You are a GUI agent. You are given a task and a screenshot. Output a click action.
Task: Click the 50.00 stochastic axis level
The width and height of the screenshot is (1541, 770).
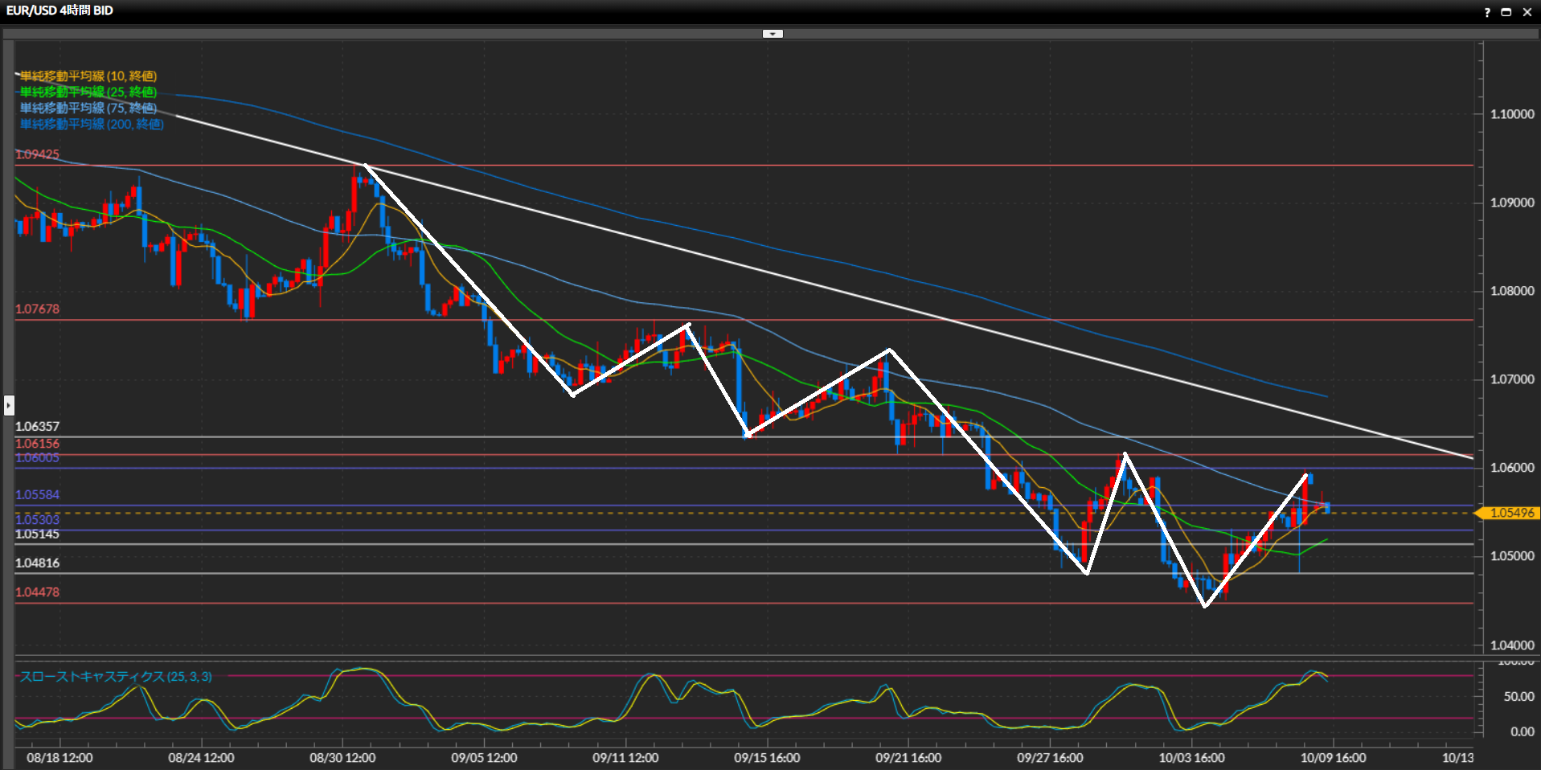(1518, 697)
